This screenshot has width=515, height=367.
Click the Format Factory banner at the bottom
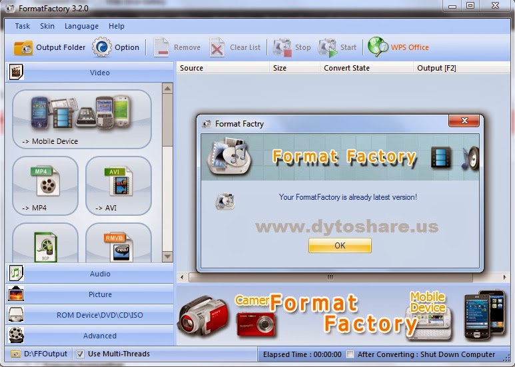pos(343,316)
